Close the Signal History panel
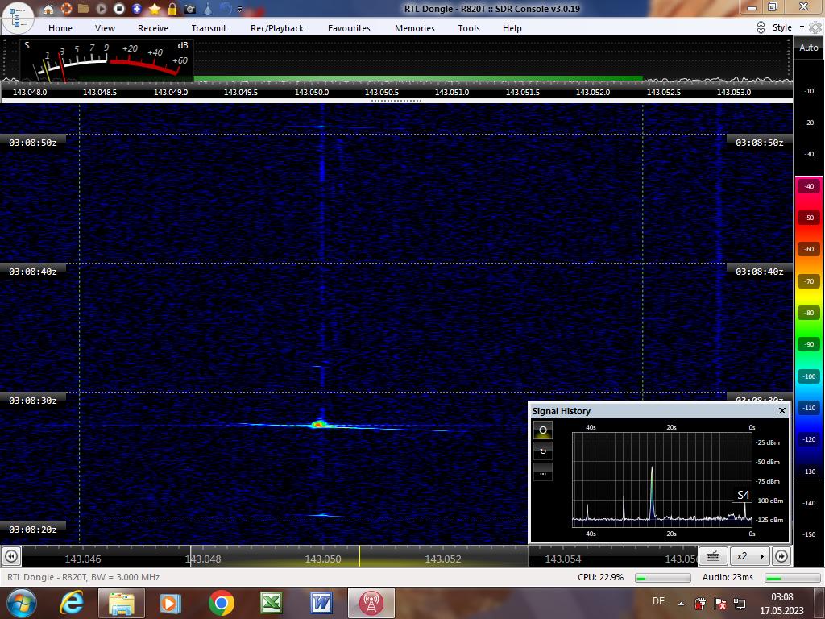This screenshot has height=619, width=825. [x=781, y=410]
